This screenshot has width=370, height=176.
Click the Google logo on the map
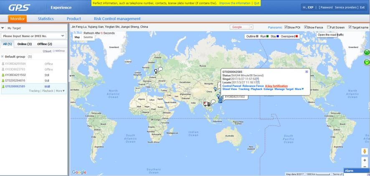79,172
